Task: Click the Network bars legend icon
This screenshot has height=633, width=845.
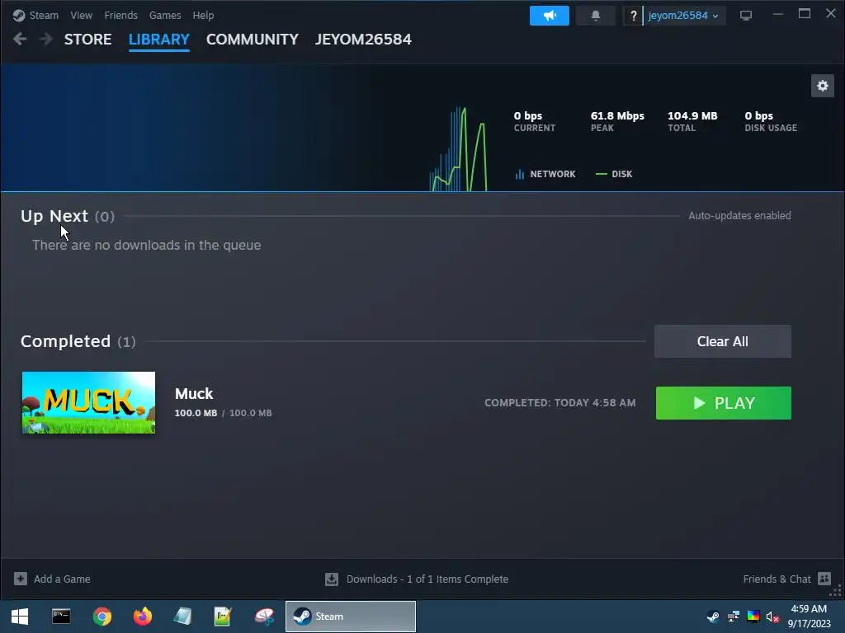Action: point(520,174)
